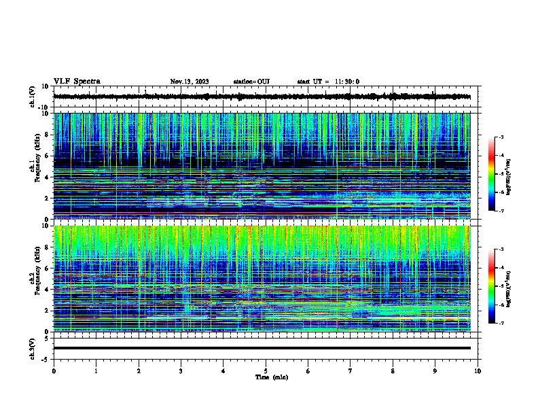Screen dimensions: 538x416
Task: Click the "station=OUI" label
Action: click(251, 82)
